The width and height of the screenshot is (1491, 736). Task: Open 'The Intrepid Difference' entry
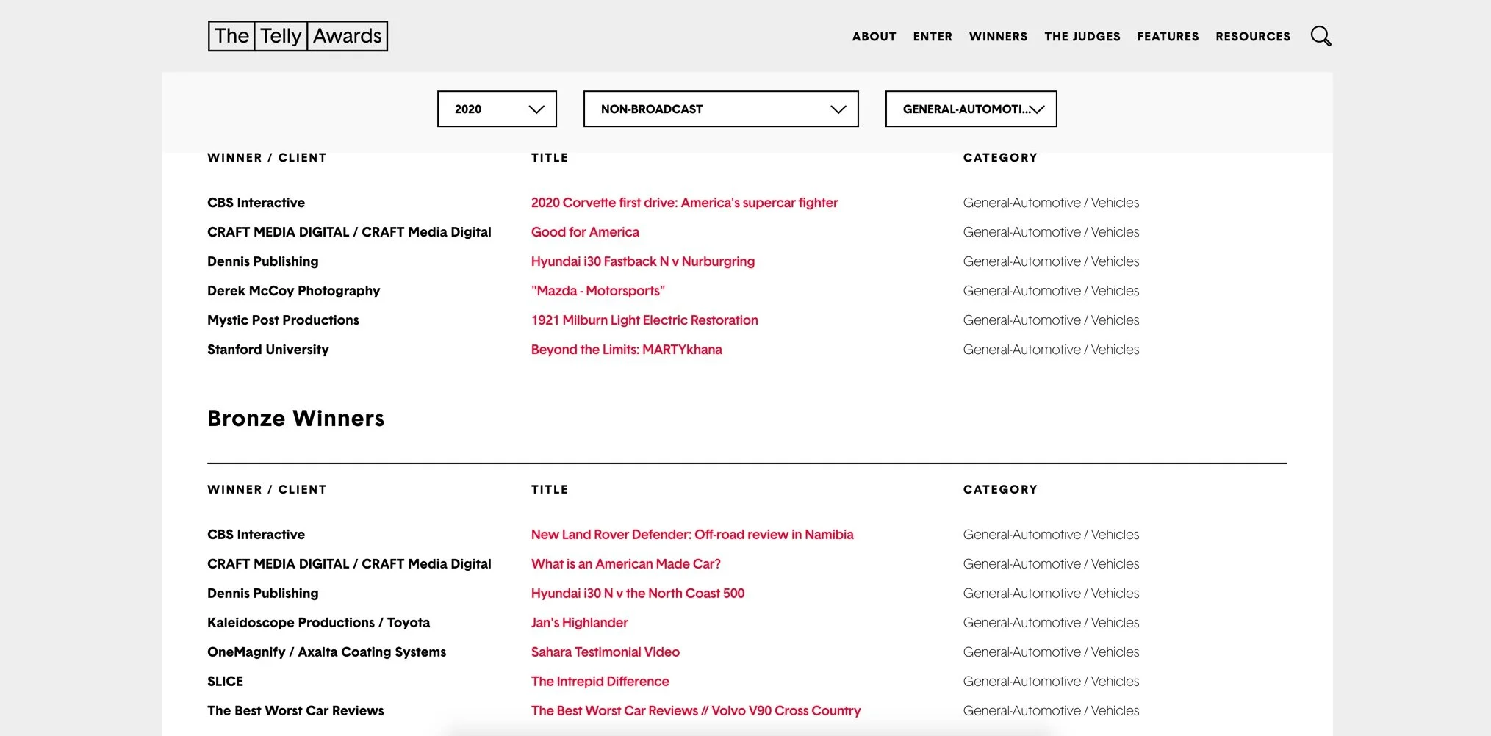600,682
